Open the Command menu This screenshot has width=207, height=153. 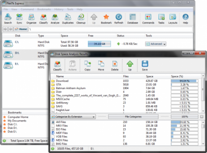[x=27, y=9]
